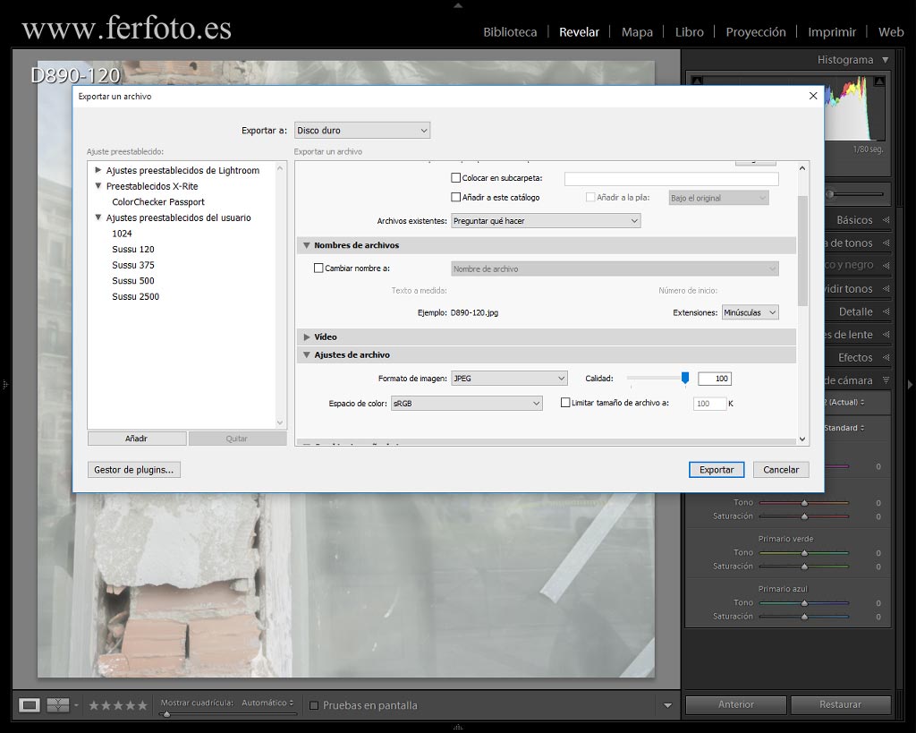Toggle highlight clipping indicator in histogram
This screenshot has height=733, width=916.
[878, 81]
